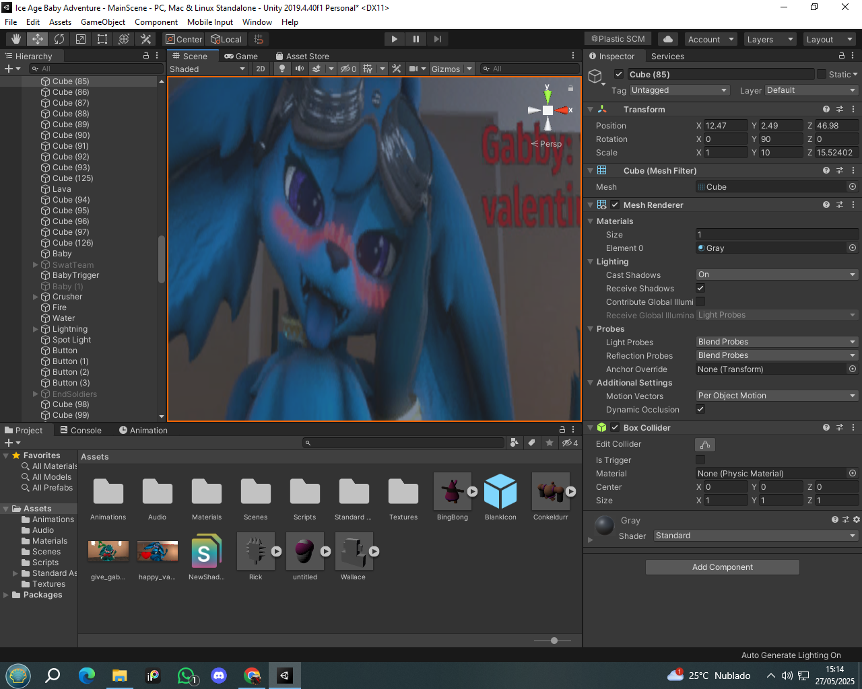Toggle the Static checkbox
This screenshot has height=689, width=862.
click(822, 74)
